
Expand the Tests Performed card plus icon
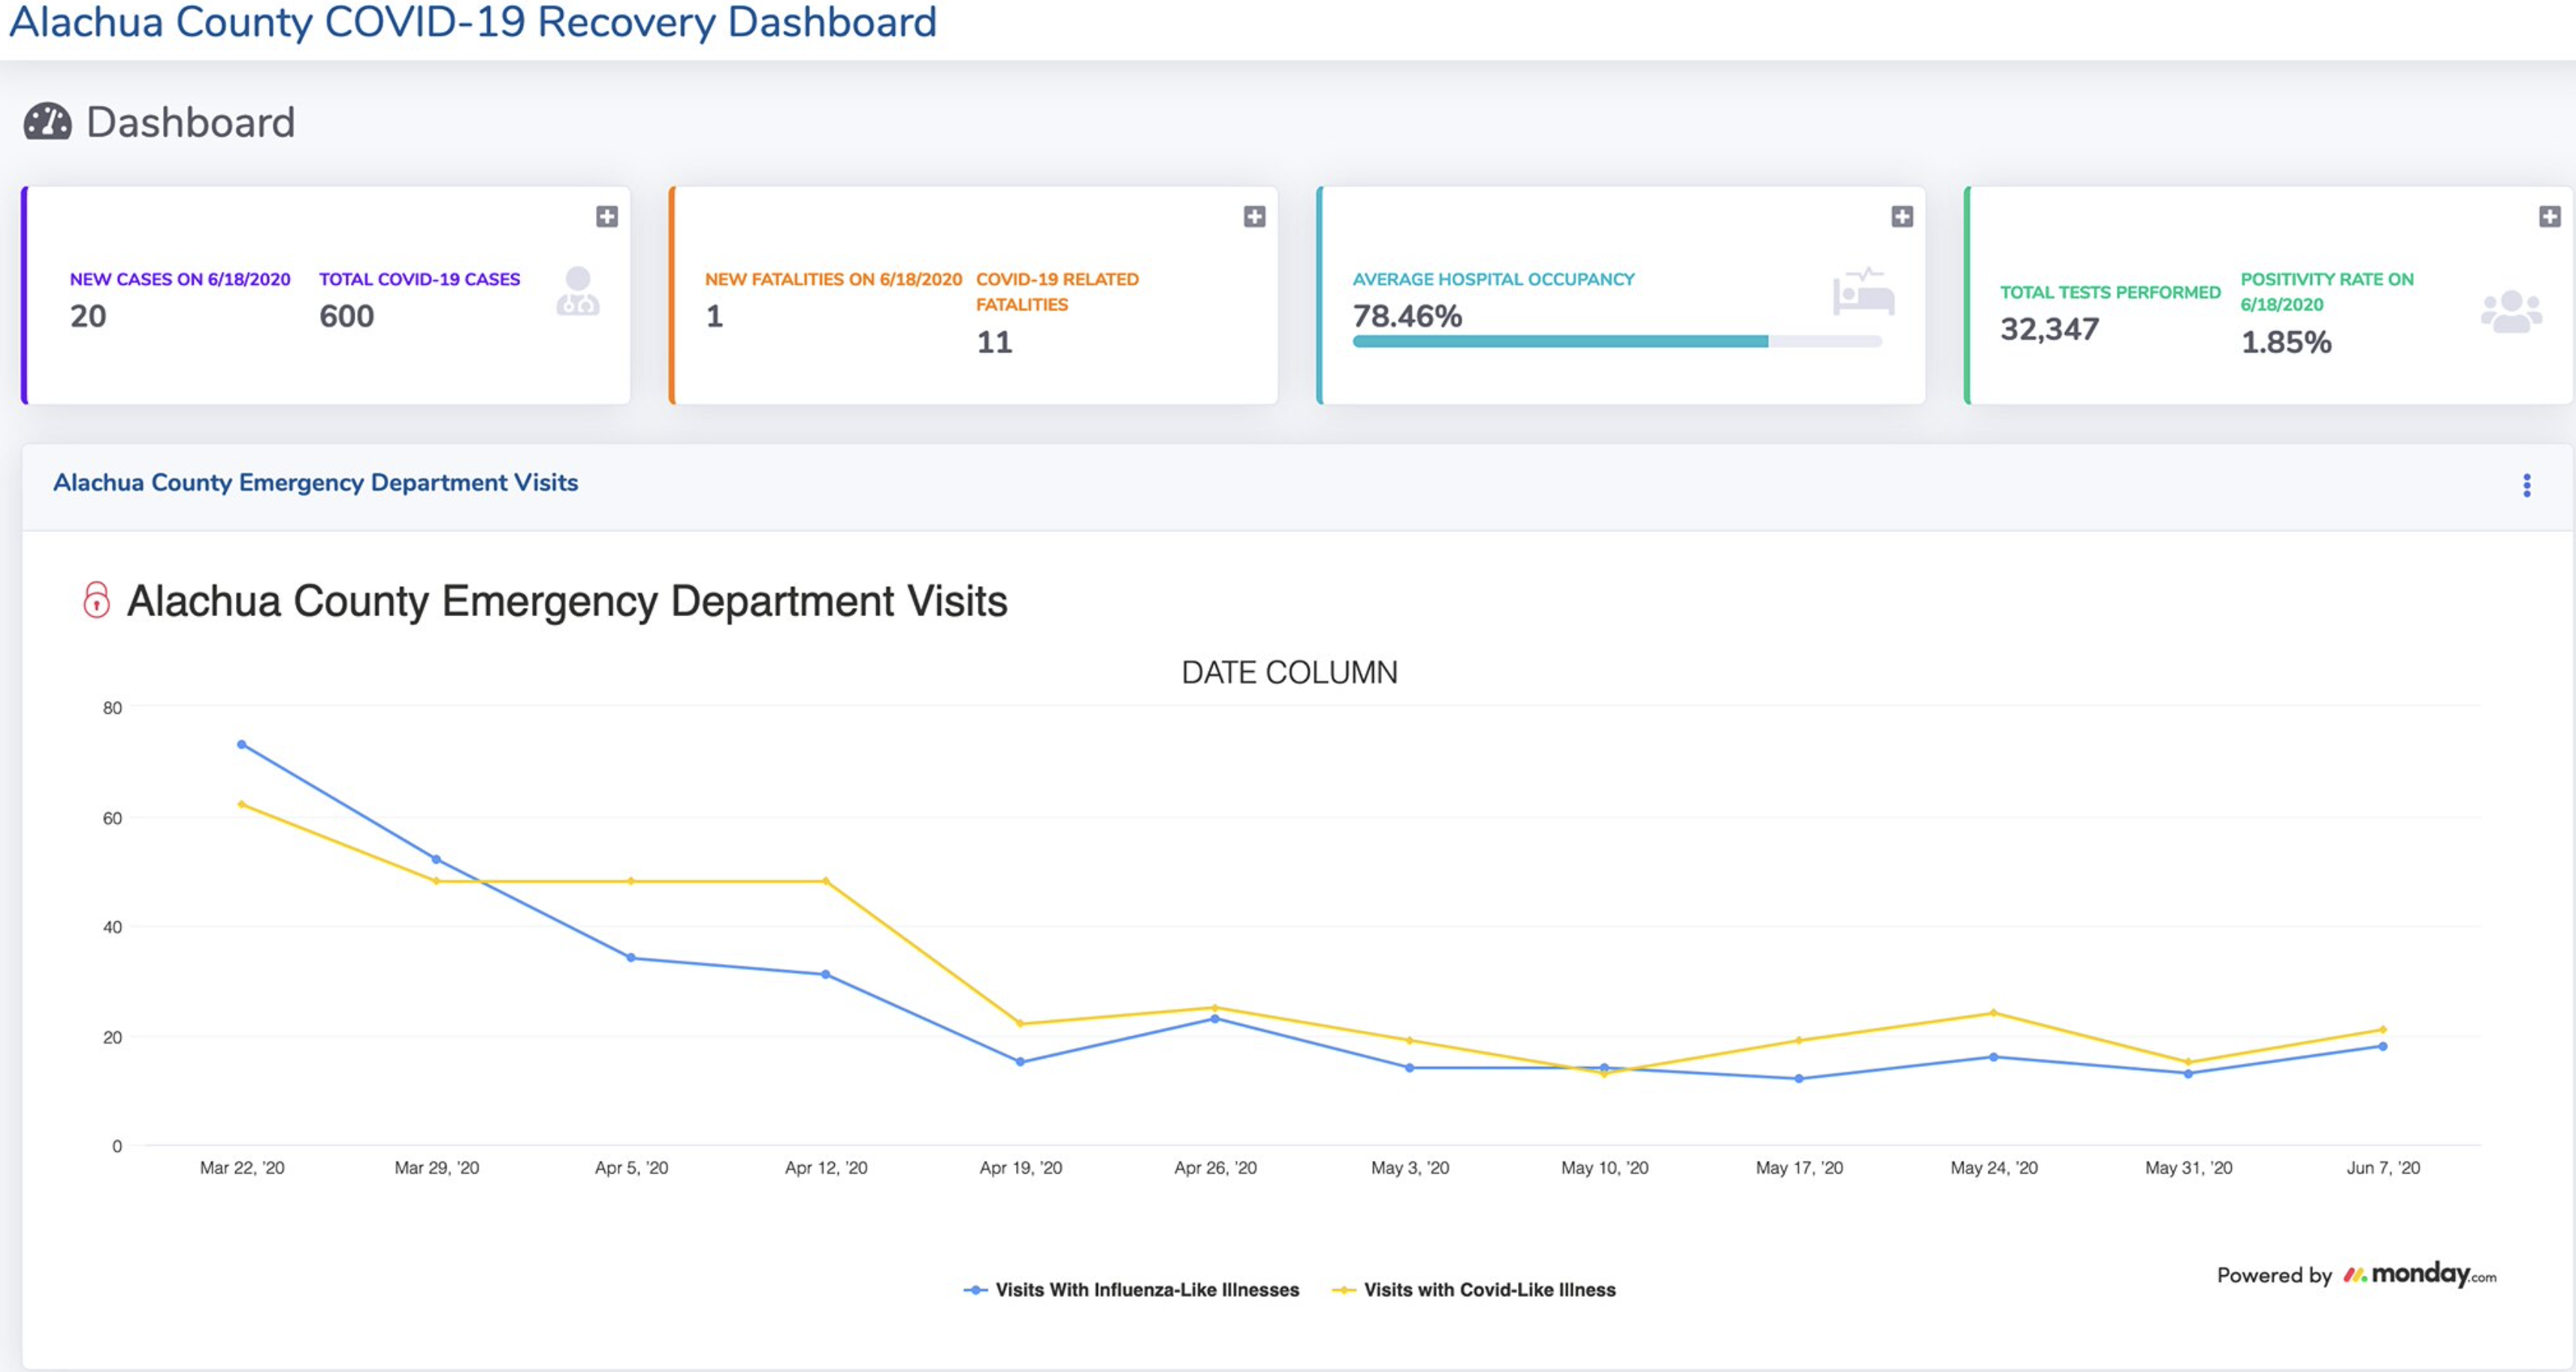pos(2549,216)
